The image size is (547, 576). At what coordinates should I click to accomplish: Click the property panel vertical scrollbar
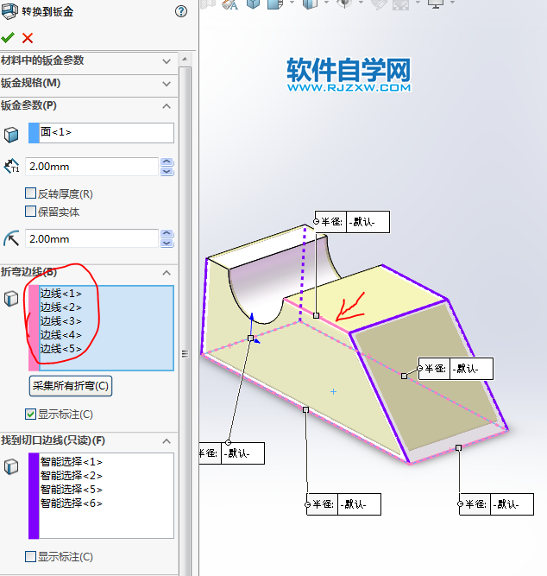185,320
